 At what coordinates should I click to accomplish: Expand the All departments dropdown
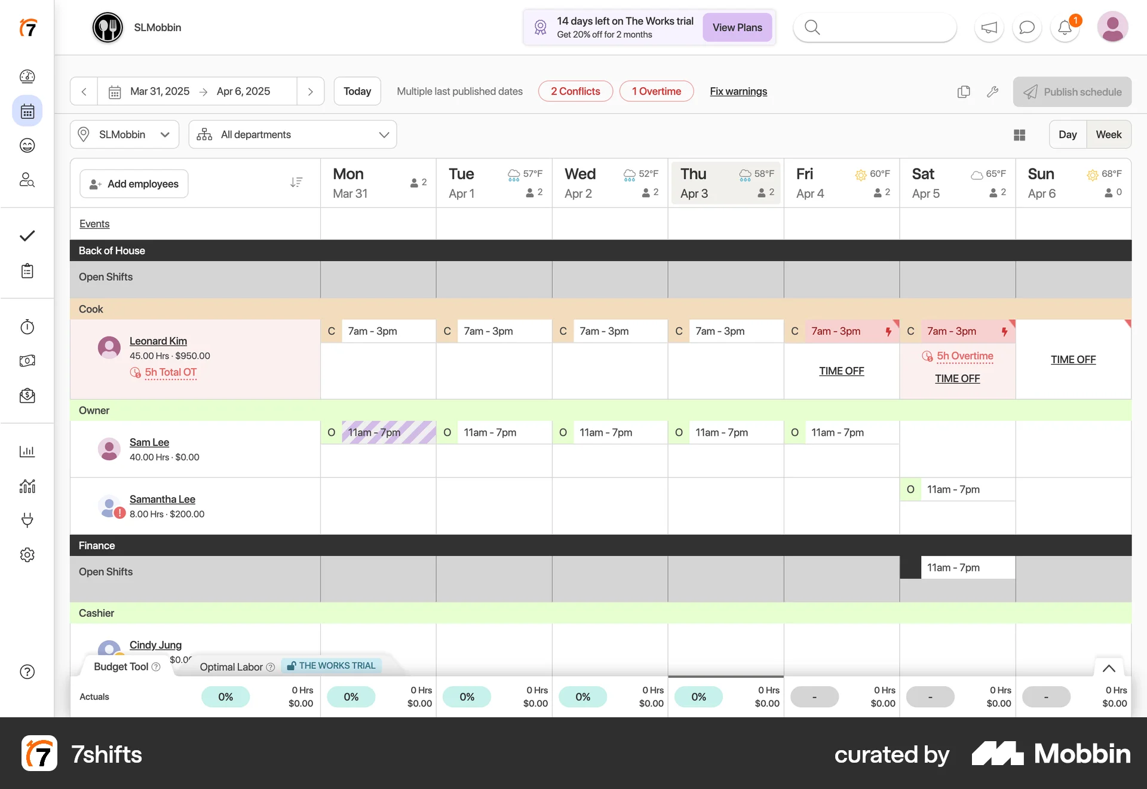coord(292,134)
